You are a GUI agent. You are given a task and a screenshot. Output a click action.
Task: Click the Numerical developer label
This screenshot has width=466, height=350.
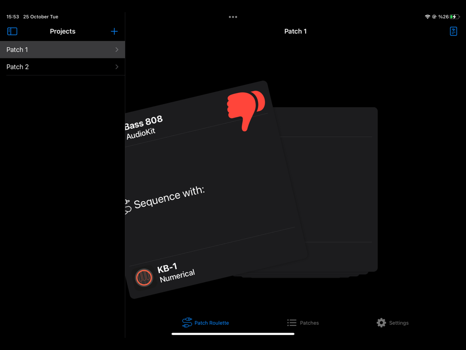click(177, 276)
